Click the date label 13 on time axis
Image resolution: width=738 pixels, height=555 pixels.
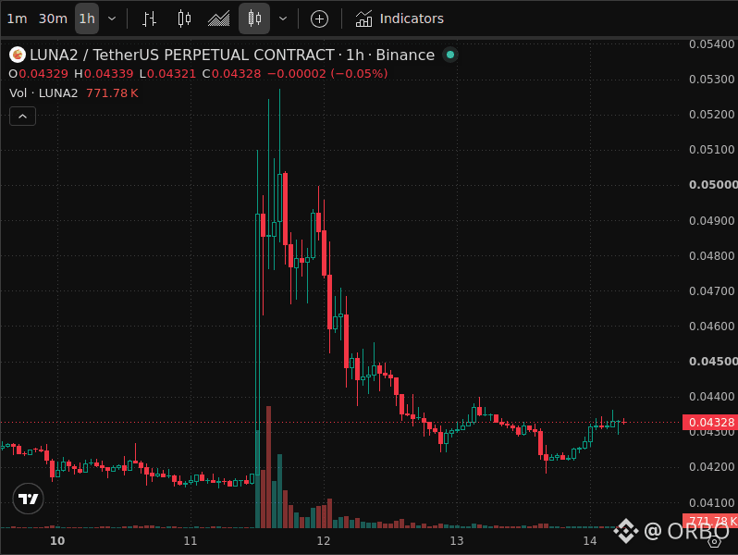[x=457, y=541]
